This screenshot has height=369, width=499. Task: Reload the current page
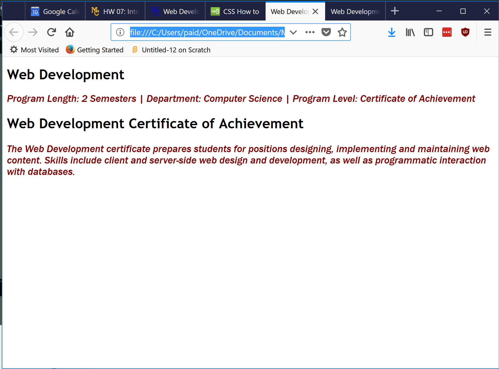pos(51,32)
